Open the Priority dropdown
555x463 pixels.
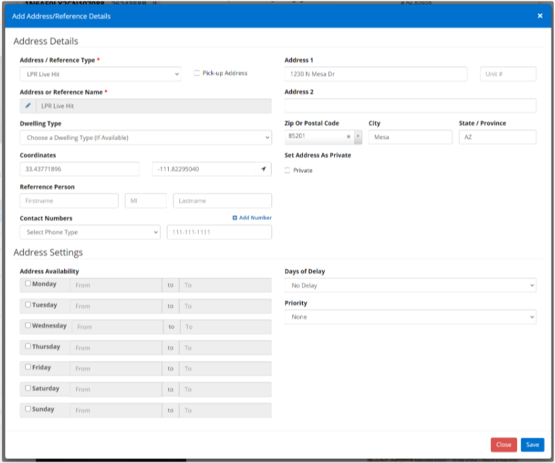tap(410, 317)
